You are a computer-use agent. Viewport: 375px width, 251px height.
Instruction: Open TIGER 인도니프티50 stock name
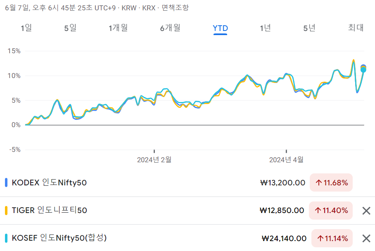[49, 211]
